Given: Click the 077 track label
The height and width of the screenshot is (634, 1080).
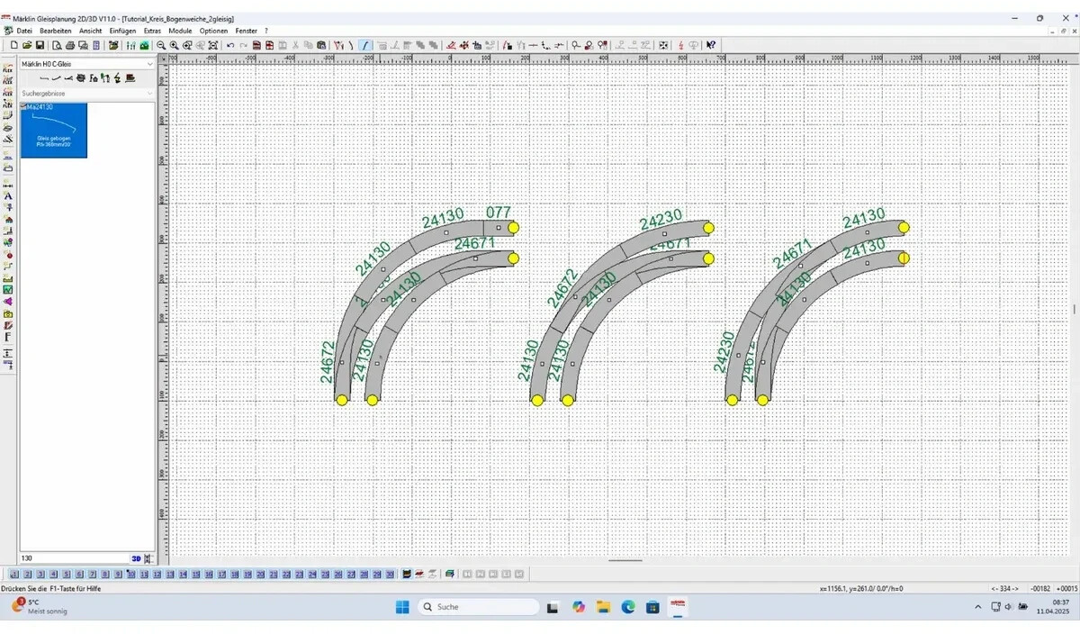Looking at the screenshot, I should 499,213.
